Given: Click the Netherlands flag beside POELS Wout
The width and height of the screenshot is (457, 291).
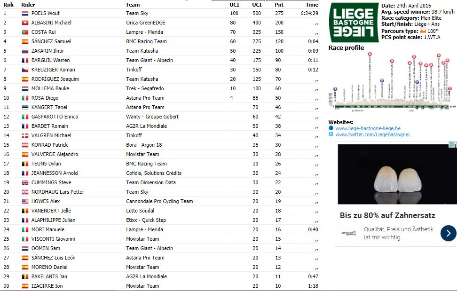Looking at the screenshot, I should tap(25, 14).
